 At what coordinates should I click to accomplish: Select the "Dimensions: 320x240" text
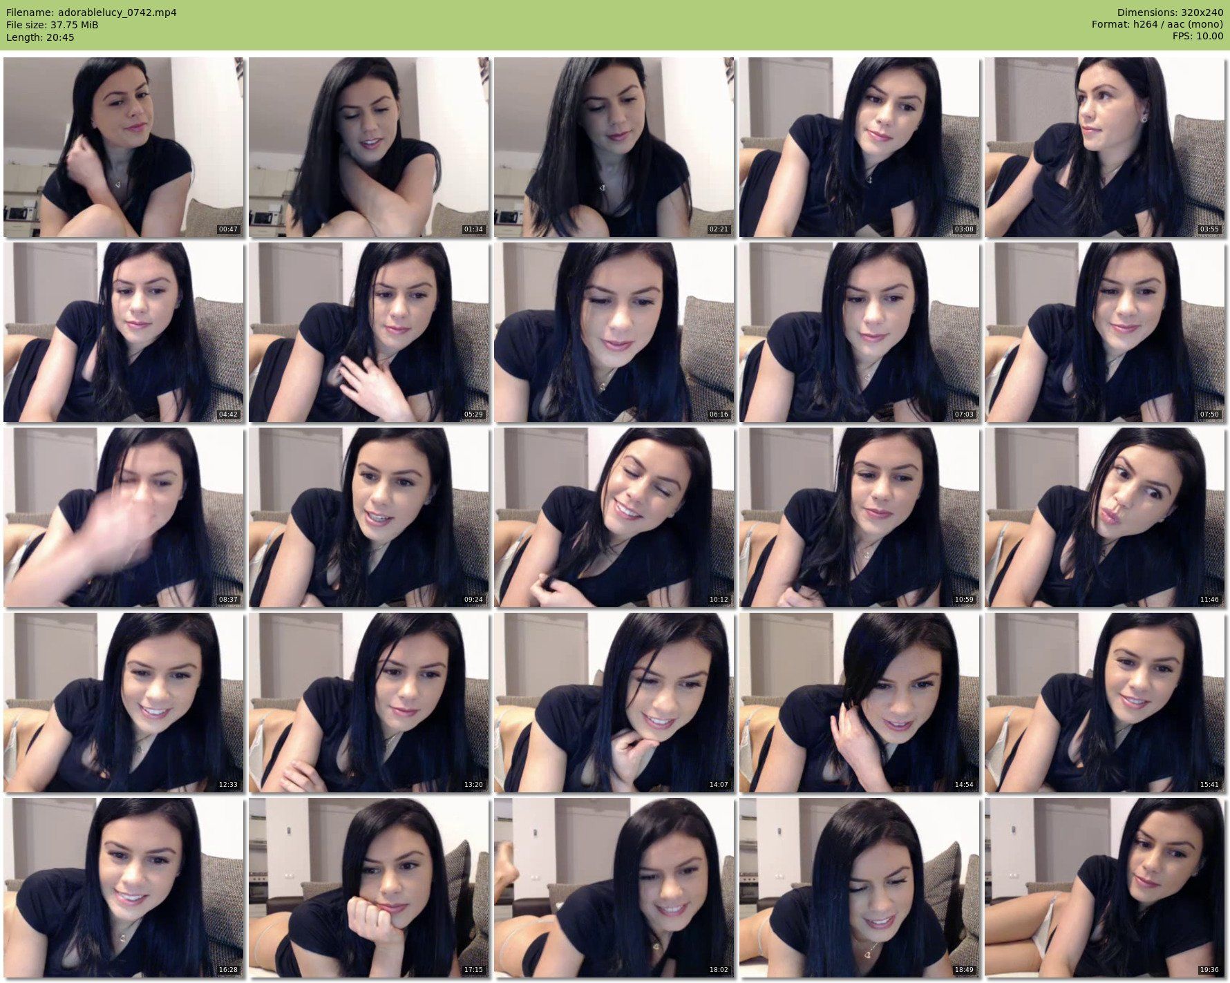pyautogui.click(x=1170, y=12)
